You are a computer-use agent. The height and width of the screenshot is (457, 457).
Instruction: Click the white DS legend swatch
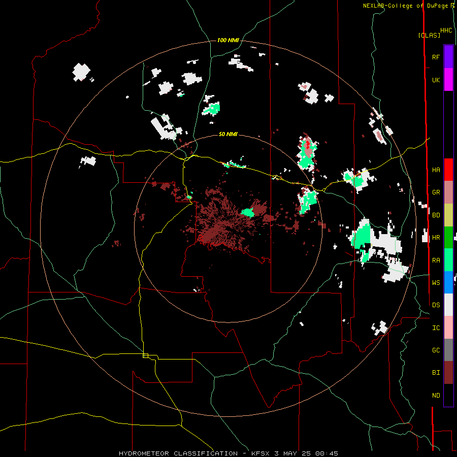pyautogui.click(x=448, y=305)
